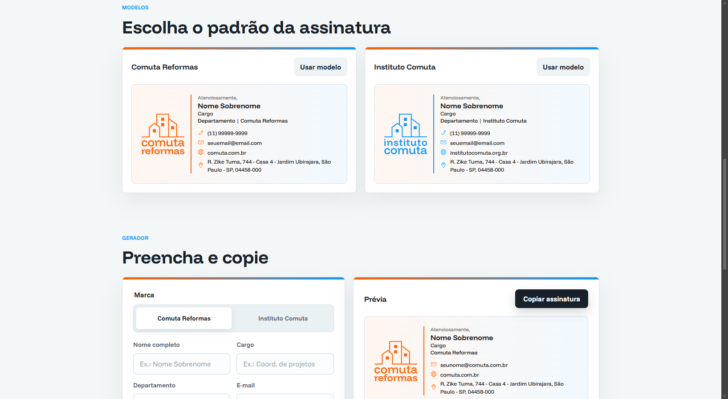Click the MODELOS section label
Viewport: 728px width, 399px height.
(x=135, y=8)
